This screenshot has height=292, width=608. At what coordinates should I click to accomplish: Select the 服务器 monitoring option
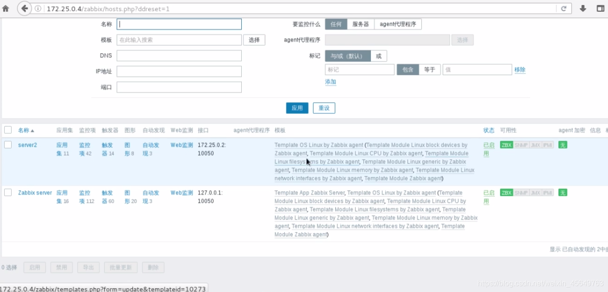point(361,25)
